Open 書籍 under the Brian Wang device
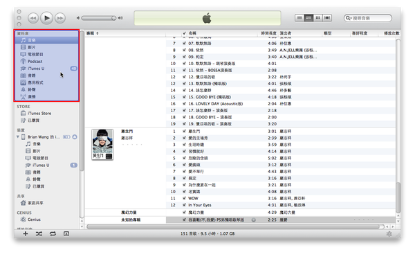The width and height of the screenshot is (415, 259). pos(37,172)
